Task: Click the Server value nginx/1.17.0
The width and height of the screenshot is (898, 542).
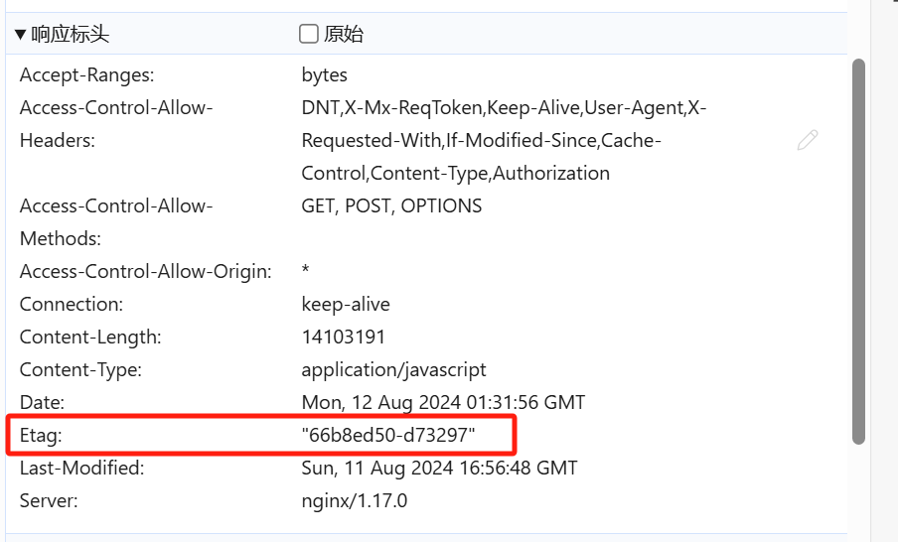Action: pos(355,501)
